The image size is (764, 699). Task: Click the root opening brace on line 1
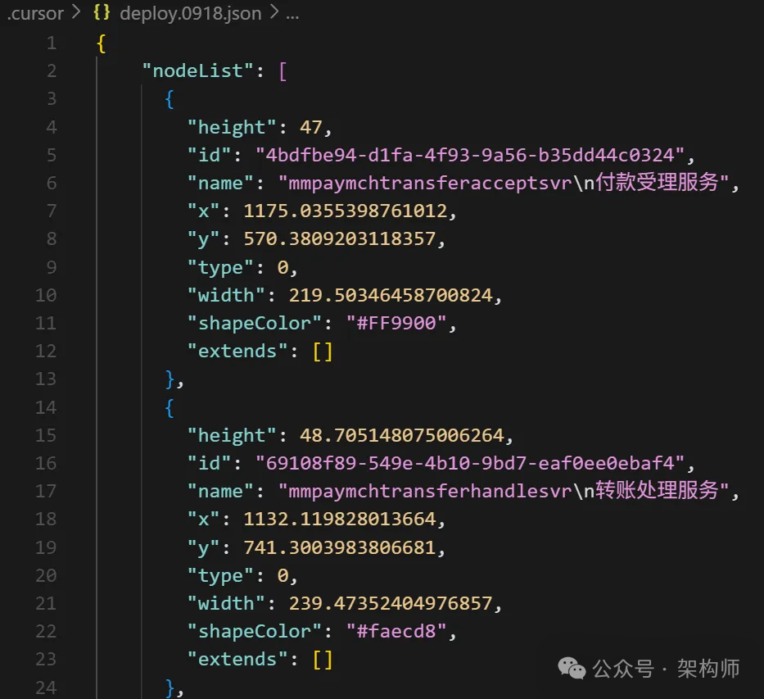tap(102, 43)
